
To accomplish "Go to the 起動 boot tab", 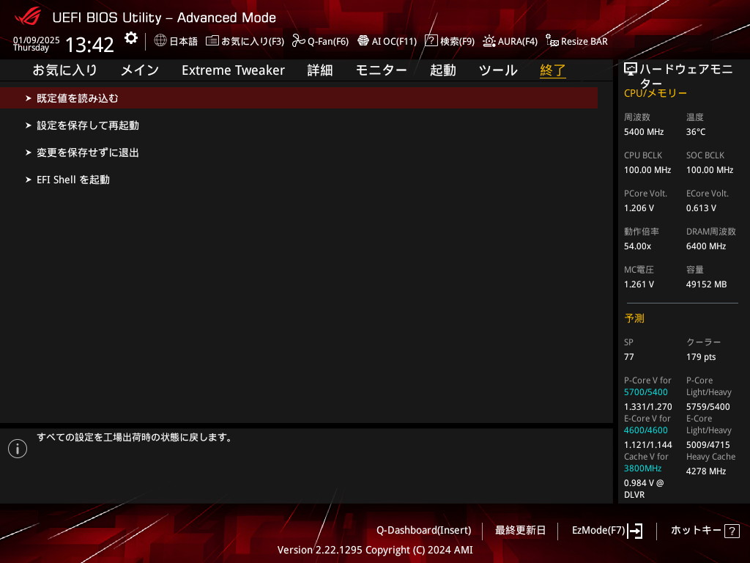I will click(x=442, y=70).
